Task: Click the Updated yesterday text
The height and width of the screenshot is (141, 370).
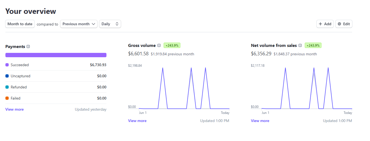Action: (91, 110)
